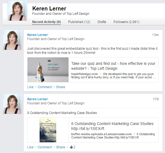Click the topleftdesign.com source link
Viewport: 165px width, 153px height.
[84, 74]
